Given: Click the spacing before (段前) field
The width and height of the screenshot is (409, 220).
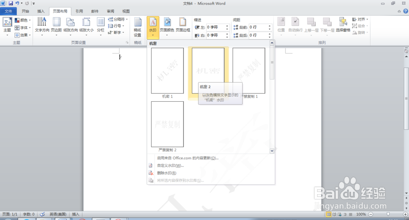Looking at the screenshot, I should coord(258,27).
